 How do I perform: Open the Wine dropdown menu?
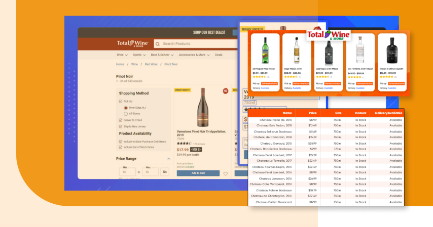[x=122, y=55]
